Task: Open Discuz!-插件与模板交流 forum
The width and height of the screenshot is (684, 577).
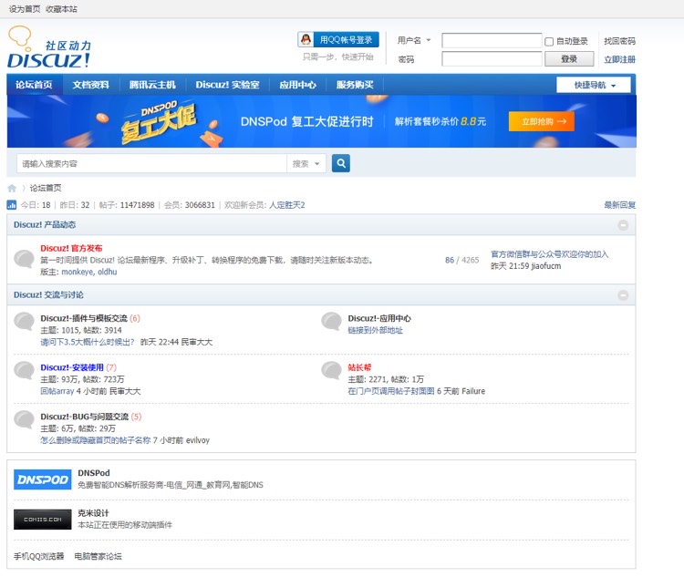Action: (x=84, y=318)
